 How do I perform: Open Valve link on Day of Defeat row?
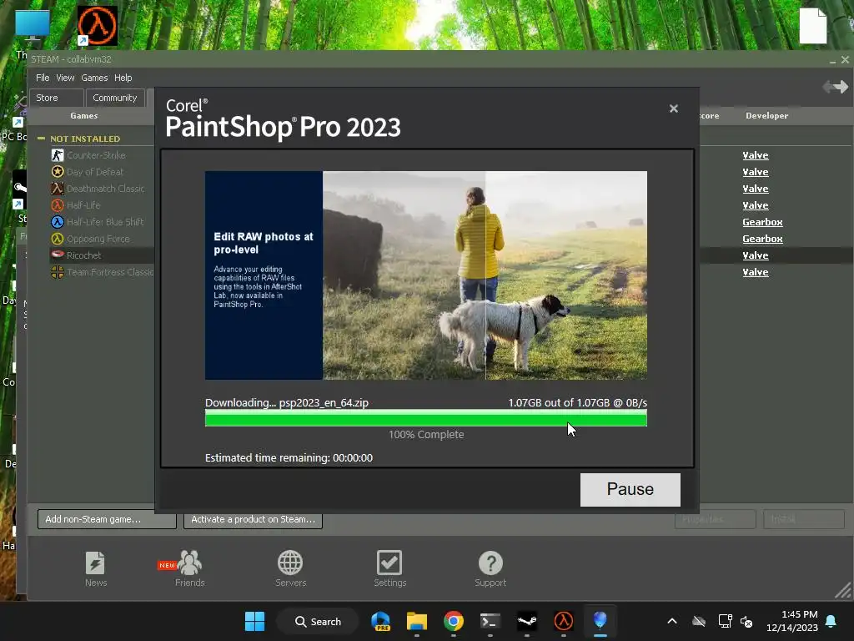(x=756, y=172)
